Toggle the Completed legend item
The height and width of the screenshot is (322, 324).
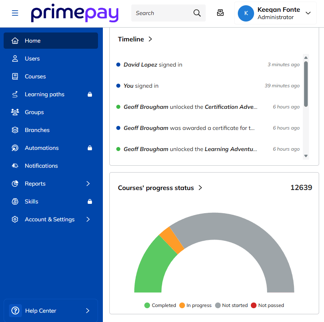160,305
